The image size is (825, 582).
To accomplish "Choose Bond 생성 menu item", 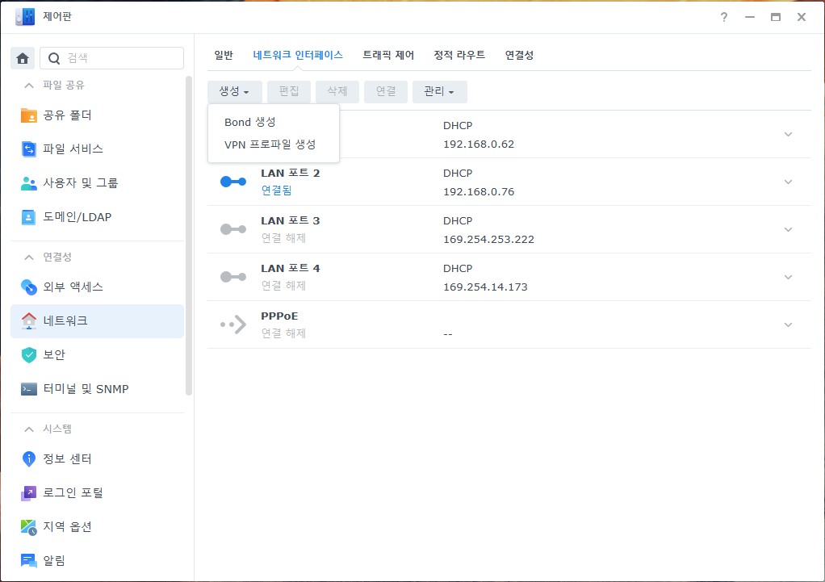I will 274,122.
